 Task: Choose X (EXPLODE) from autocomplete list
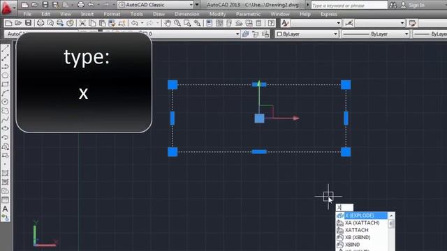(x=362, y=215)
